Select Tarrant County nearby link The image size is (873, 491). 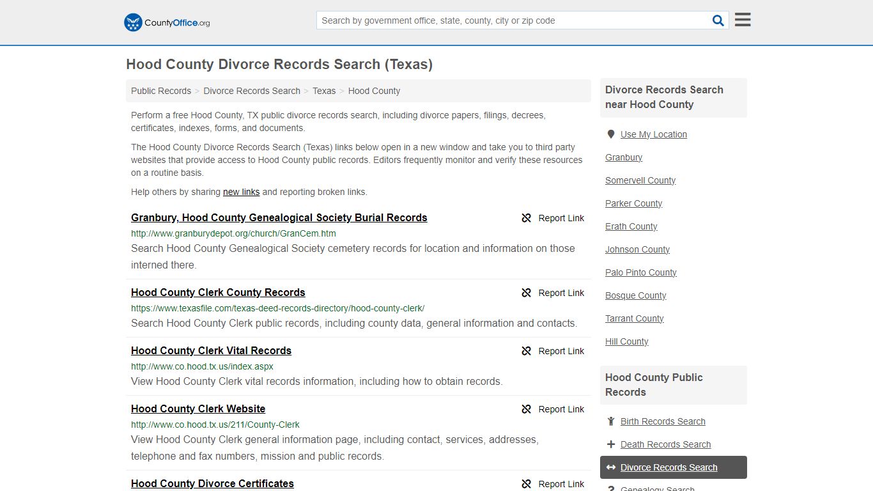click(634, 318)
